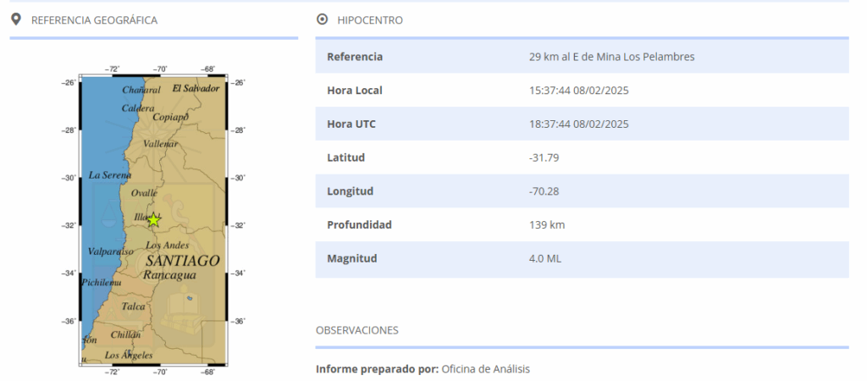Click the Latitud value -31.79
The image size is (867, 381).
pyautogui.click(x=544, y=157)
